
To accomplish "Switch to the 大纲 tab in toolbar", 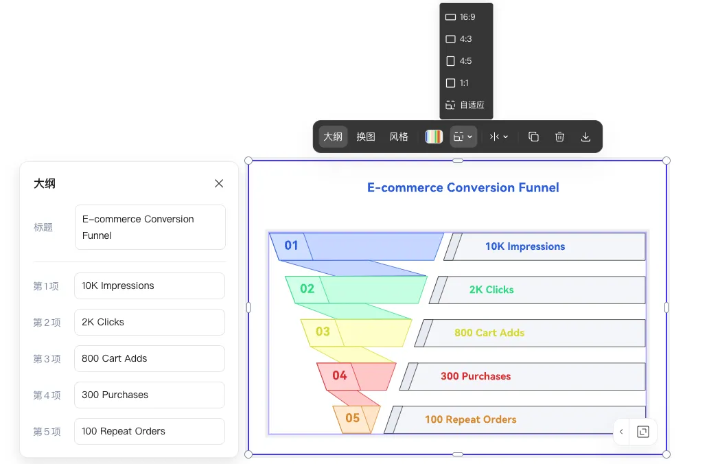I will pyautogui.click(x=333, y=137).
